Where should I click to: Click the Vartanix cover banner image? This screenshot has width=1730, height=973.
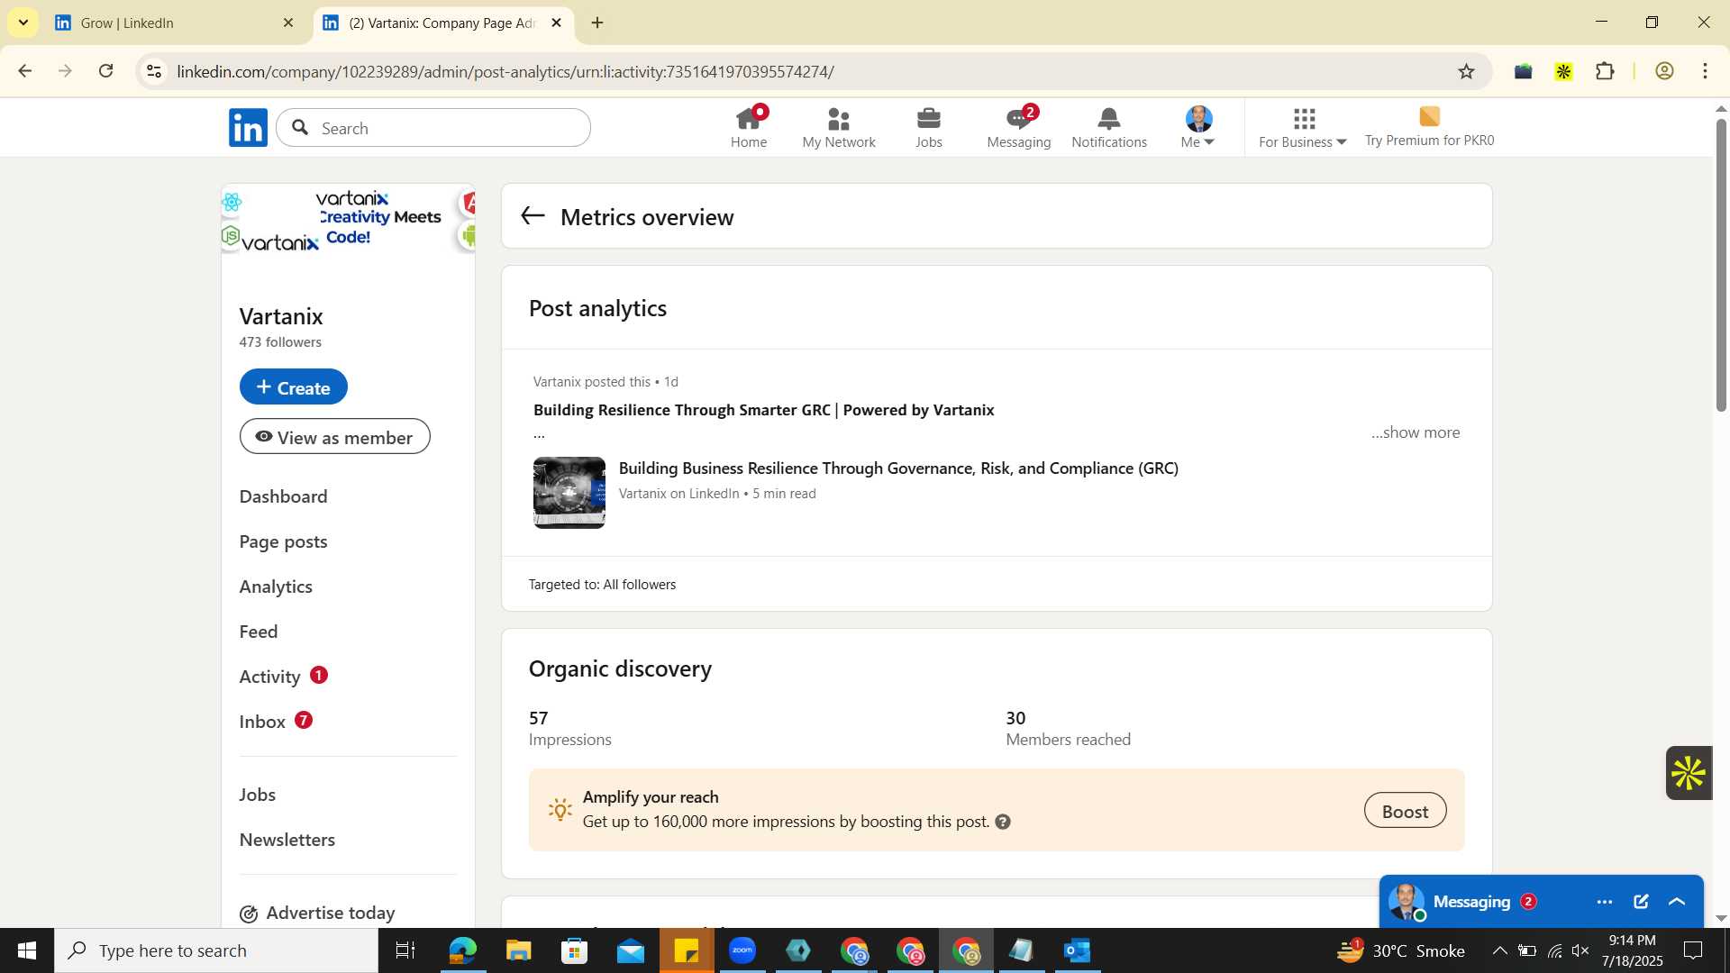click(x=349, y=219)
